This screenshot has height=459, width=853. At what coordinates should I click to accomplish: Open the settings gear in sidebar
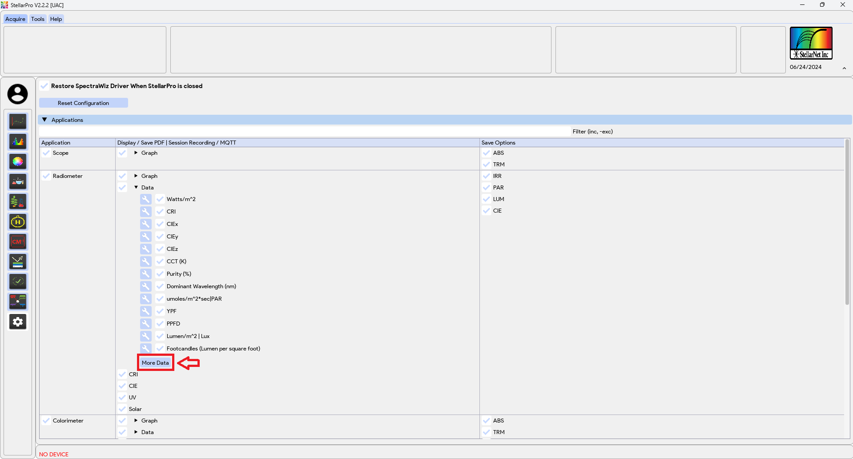coord(18,322)
